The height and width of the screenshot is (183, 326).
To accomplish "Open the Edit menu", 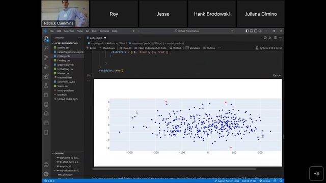I will pos(59,31).
